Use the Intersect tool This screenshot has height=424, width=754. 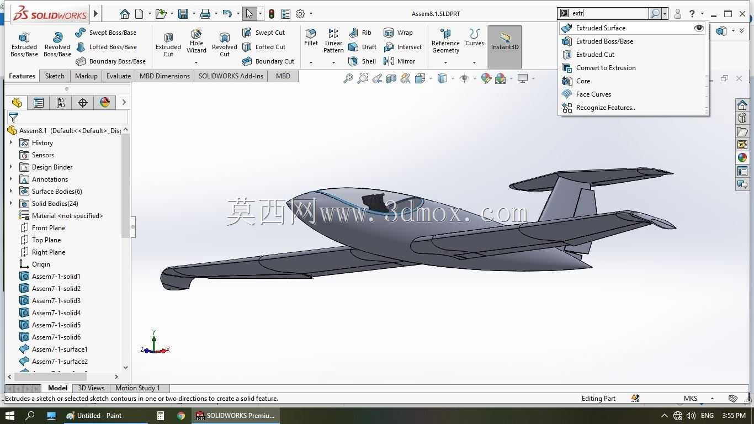[402, 47]
